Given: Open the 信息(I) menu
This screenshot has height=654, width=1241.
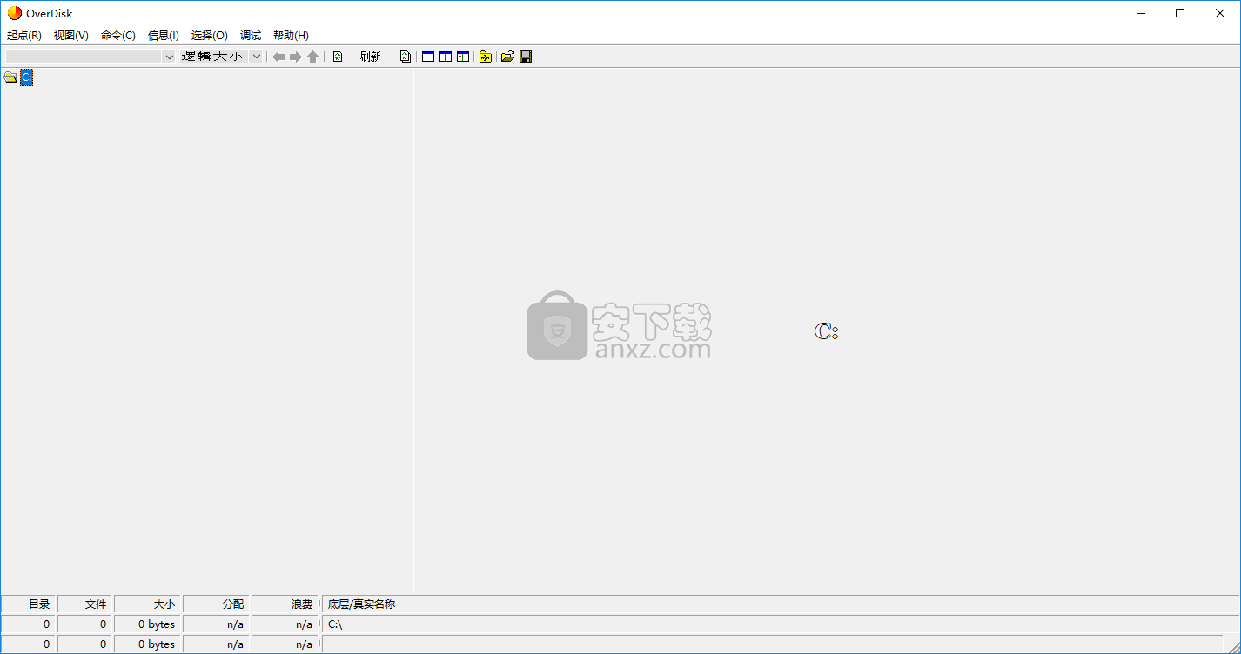Looking at the screenshot, I should 163,36.
